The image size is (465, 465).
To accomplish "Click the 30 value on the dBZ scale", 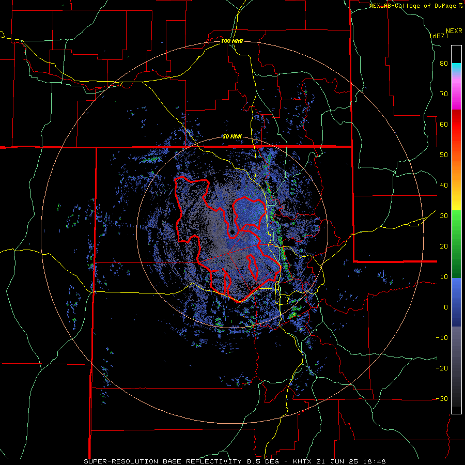I will [x=444, y=216].
